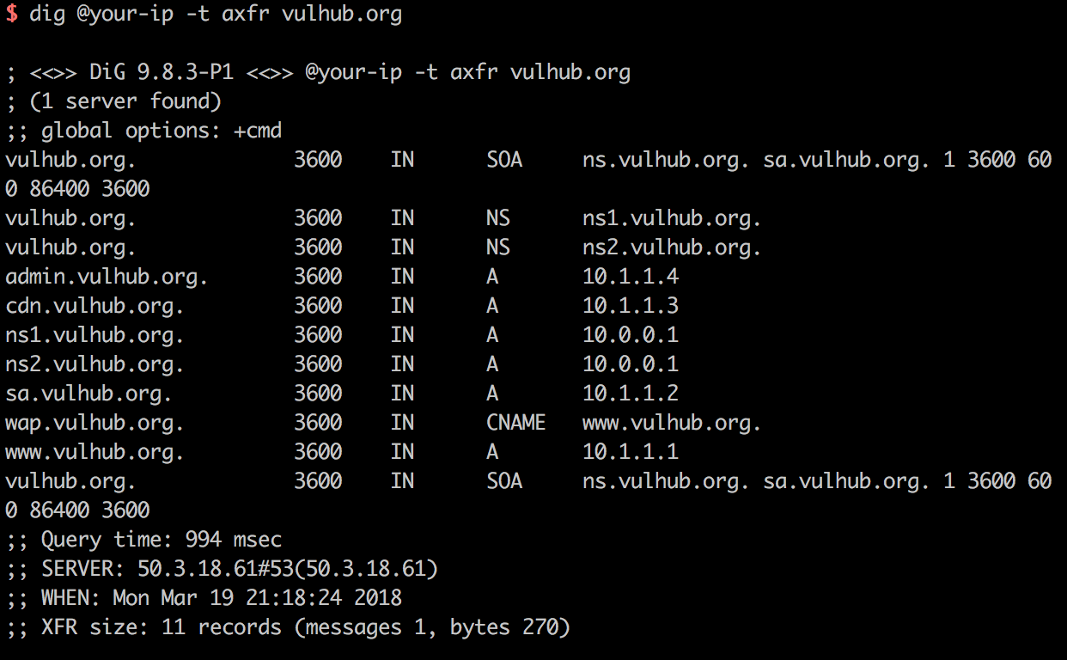Select the admin.vulhub.org. hostname
Viewport: 1067px width, 660px height.
(x=107, y=277)
